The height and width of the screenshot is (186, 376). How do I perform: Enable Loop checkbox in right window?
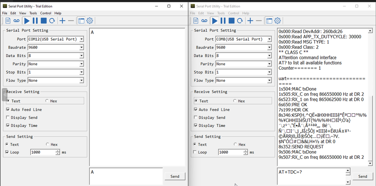point(195,152)
